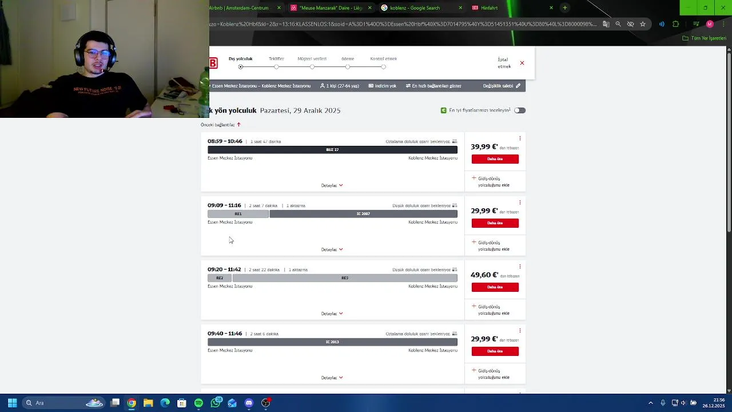Click Daha öte for the 09:09 connection
The height and width of the screenshot is (412, 732).
point(495,223)
